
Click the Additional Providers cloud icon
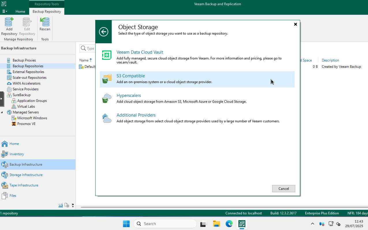point(107,118)
